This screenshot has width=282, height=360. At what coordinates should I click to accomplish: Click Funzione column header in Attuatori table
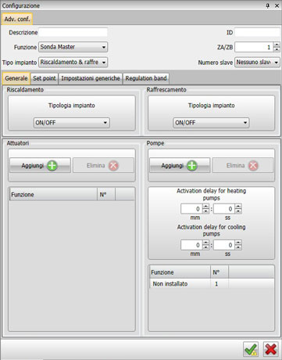tap(53, 195)
